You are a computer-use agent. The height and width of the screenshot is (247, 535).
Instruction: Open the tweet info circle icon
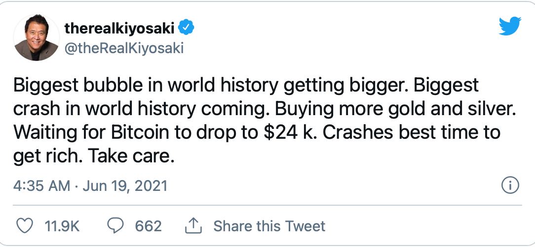[509, 185]
